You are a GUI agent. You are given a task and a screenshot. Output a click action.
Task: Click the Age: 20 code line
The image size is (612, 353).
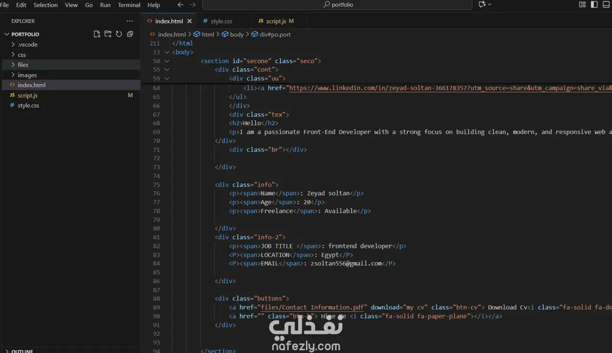tap(277, 202)
